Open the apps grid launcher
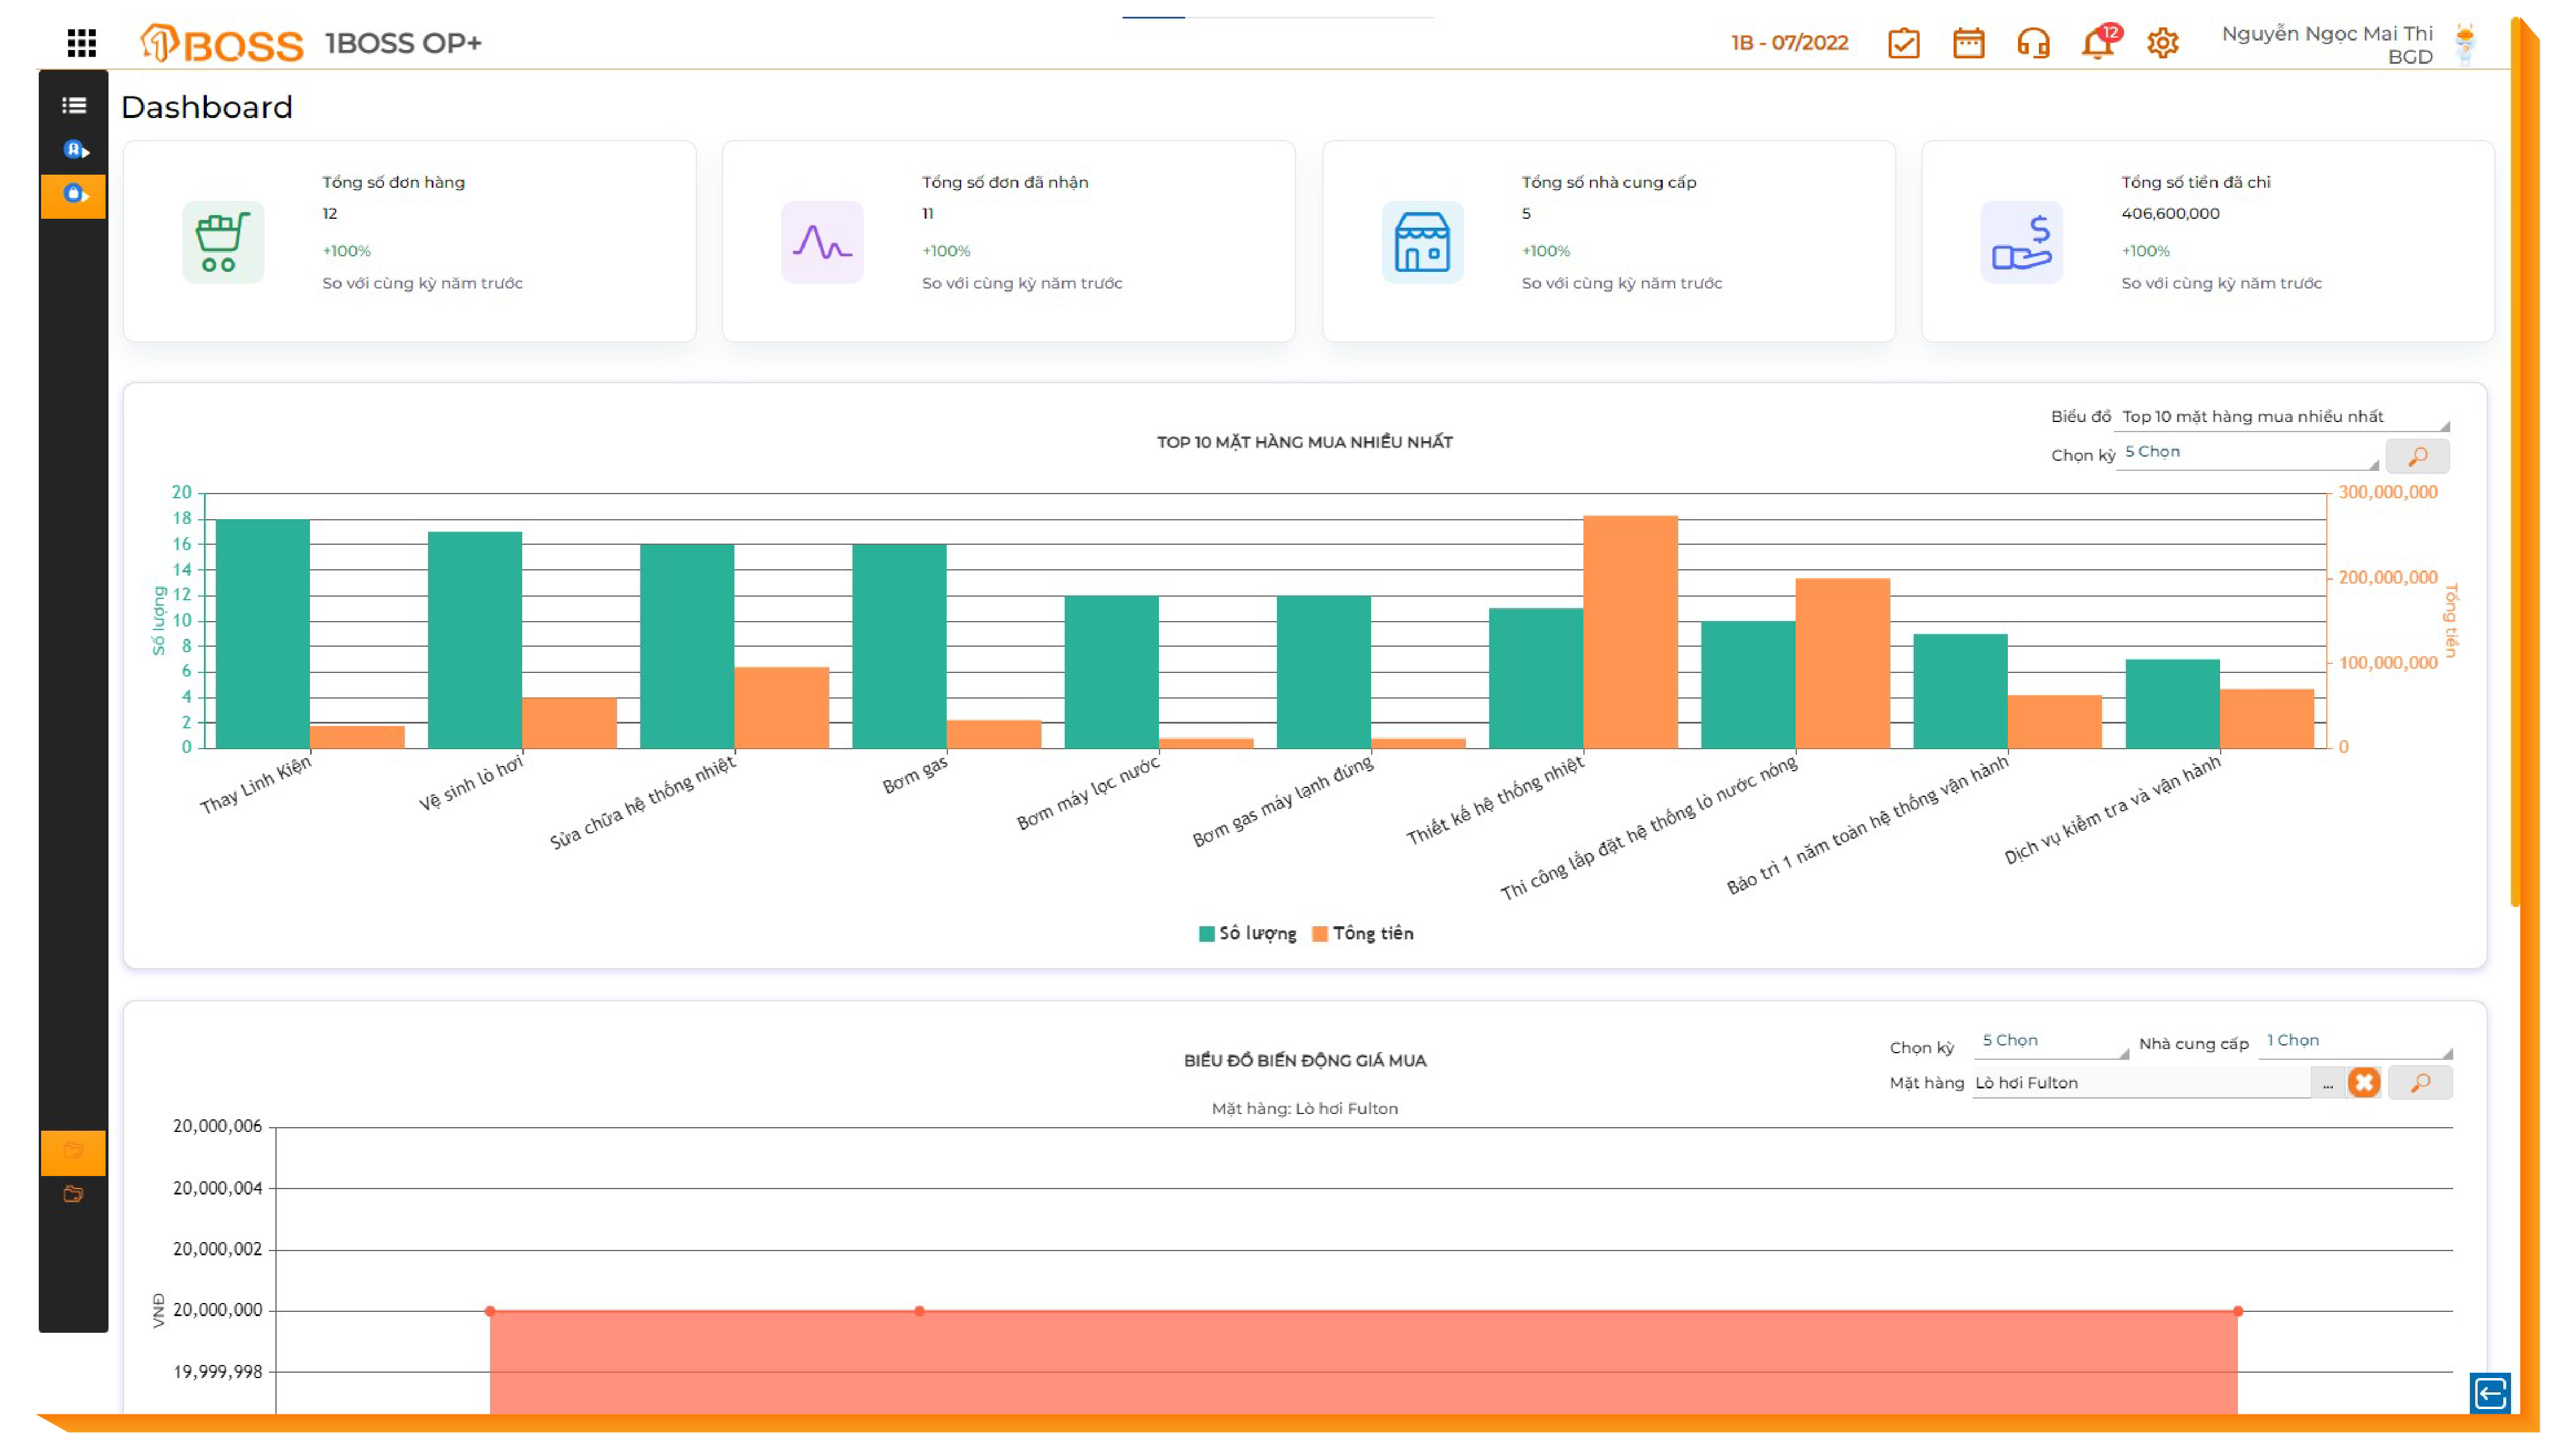 click(81, 43)
